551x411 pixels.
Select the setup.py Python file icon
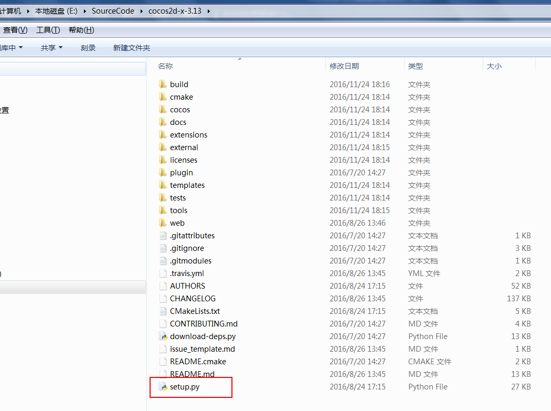pos(163,387)
